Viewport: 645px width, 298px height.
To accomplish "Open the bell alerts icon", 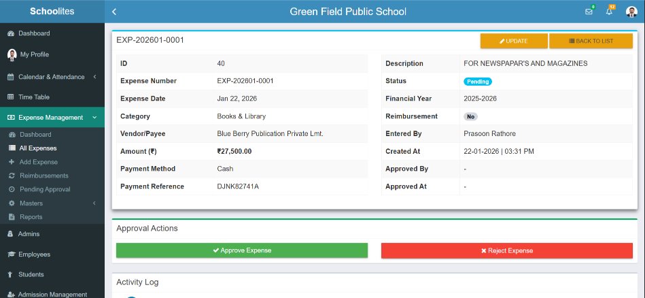I will (x=609, y=12).
